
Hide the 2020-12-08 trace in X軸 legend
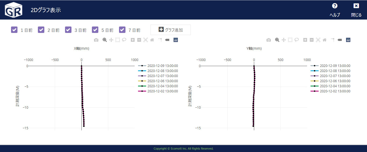(x=158, y=71)
